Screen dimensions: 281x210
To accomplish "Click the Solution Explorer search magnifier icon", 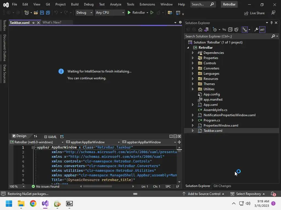I will click(273, 36).
